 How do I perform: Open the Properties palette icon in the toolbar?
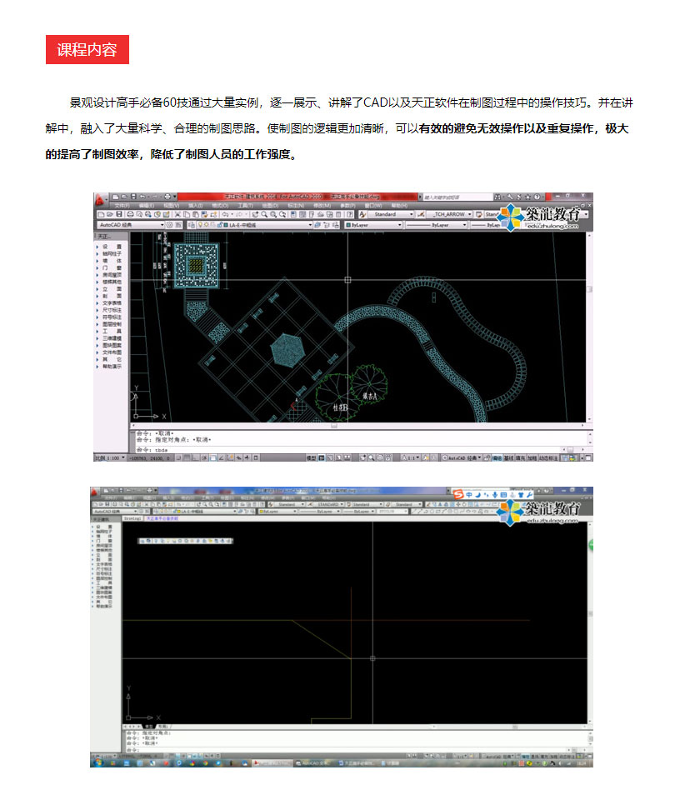coord(293,214)
